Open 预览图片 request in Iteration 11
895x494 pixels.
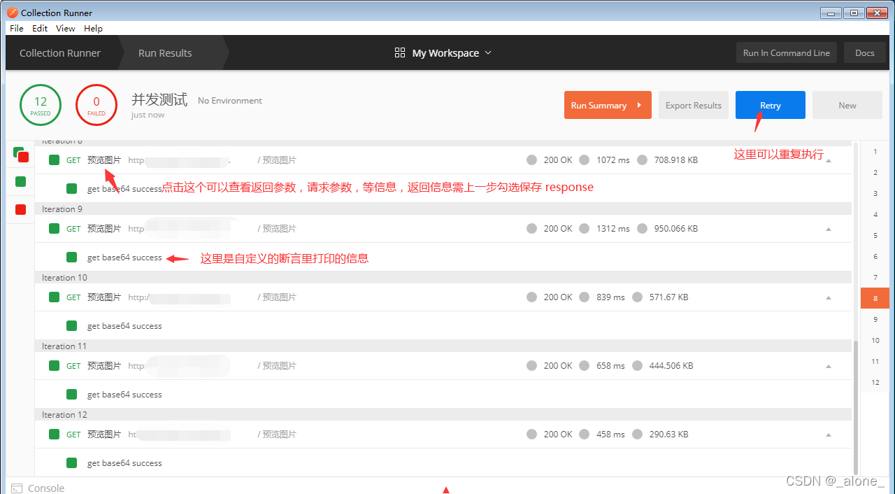tap(104, 366)
